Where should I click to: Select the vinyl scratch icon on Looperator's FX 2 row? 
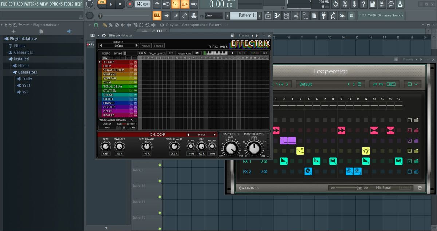[x=308, y=171]
